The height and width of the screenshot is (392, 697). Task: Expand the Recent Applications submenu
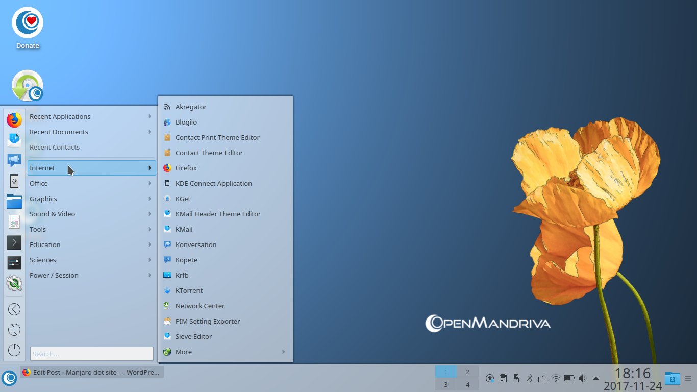coord(92,116)
